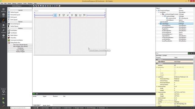Select Horizontal Spacer in widget box
This screenshot has height=109, width=195.
pos(15,24)
